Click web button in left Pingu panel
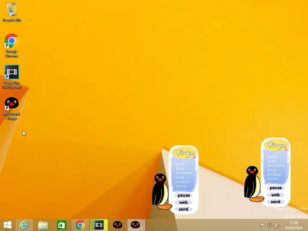 tap(183, 202)
